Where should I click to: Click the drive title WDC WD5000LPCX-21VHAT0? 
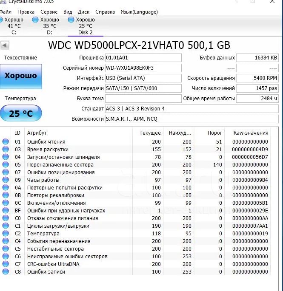point(116,45)
